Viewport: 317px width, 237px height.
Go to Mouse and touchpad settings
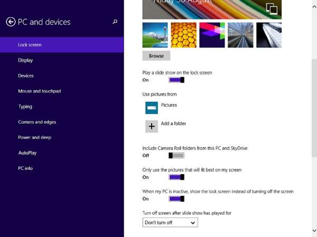(39, 91)
